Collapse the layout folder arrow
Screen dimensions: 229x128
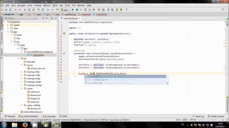[21, 65]
